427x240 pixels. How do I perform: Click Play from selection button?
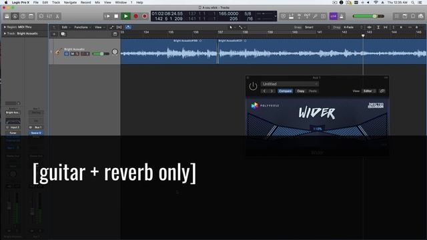(107, 16)
